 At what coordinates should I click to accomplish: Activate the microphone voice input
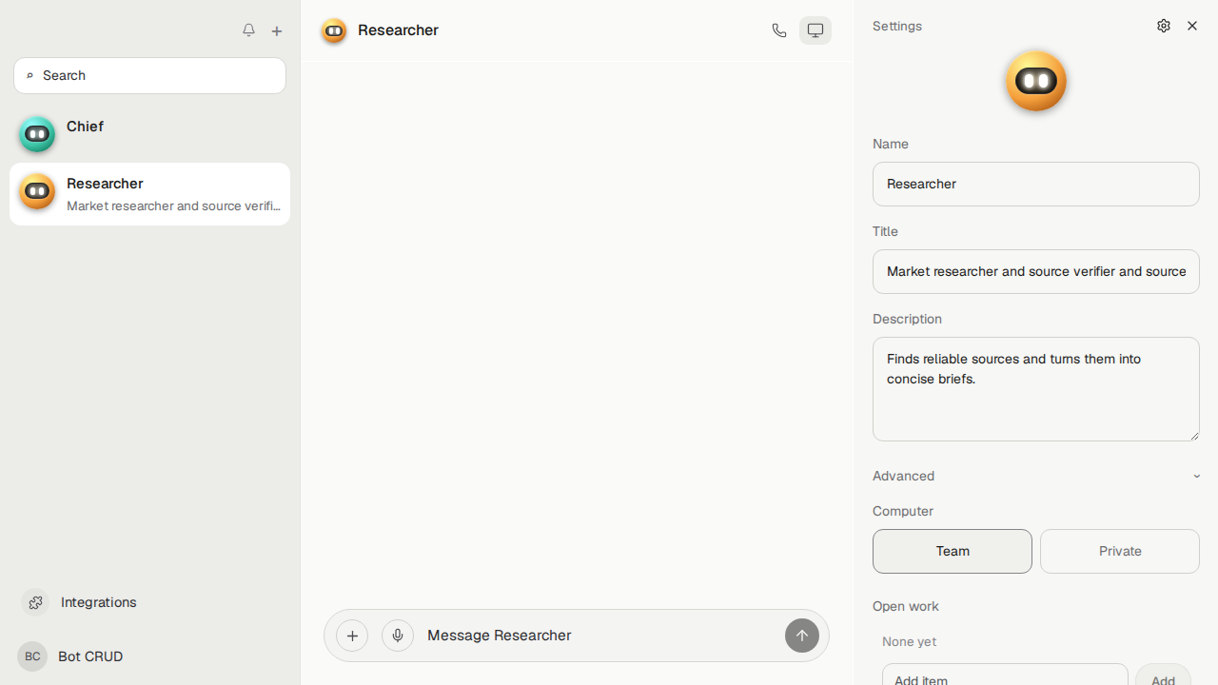point(398,636)
